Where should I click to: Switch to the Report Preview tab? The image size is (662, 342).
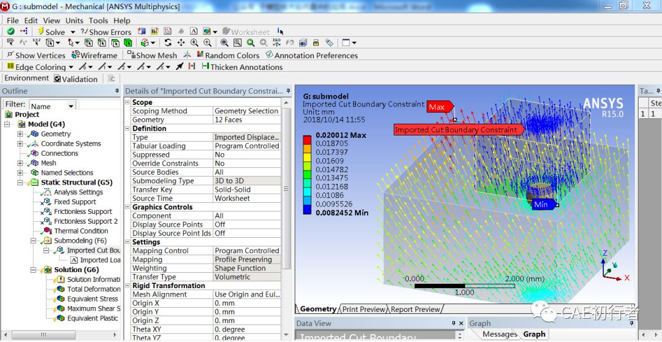416,310
